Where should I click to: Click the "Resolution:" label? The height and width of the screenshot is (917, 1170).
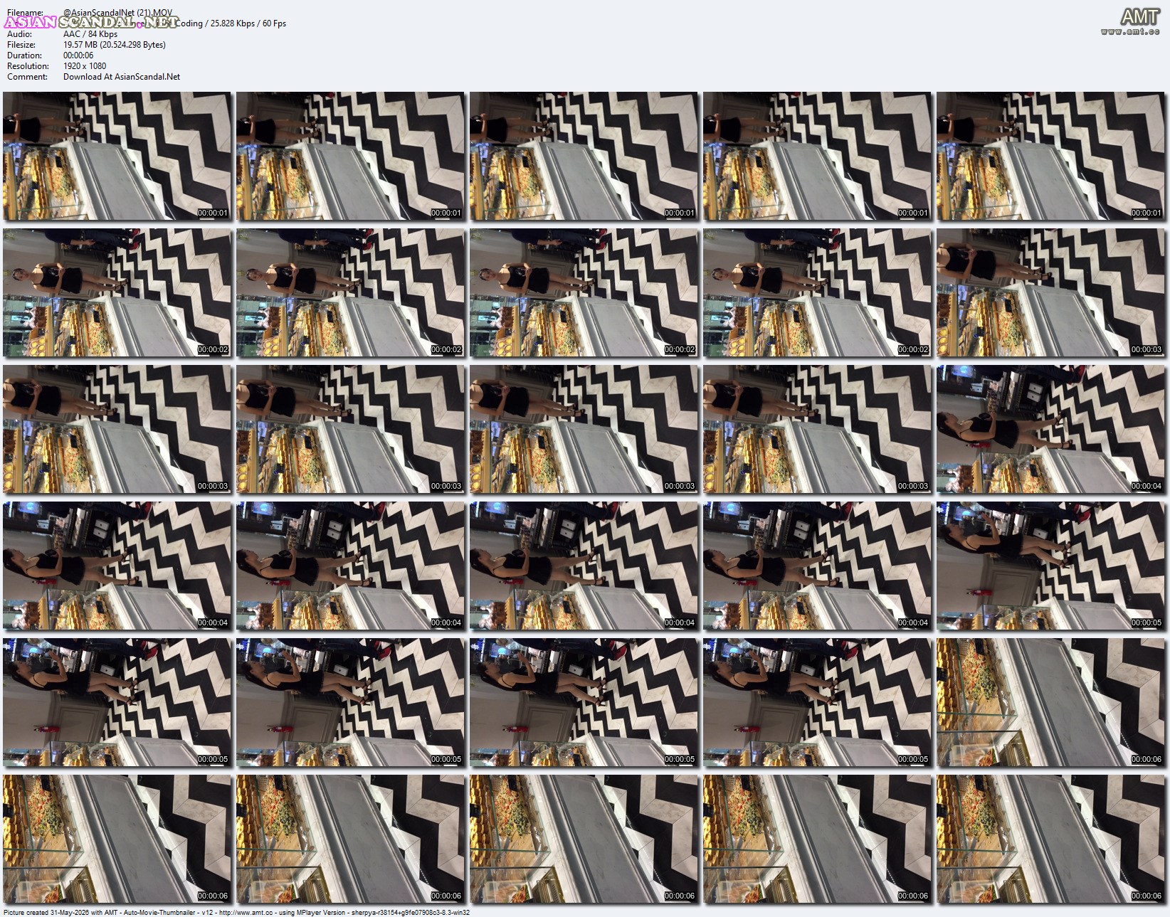coord(28,66)
